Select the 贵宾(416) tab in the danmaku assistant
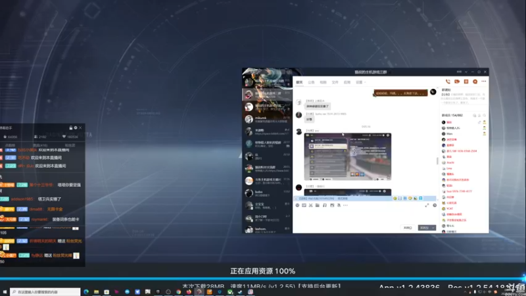Screen dimensions: 526x296 coord(40,145)
